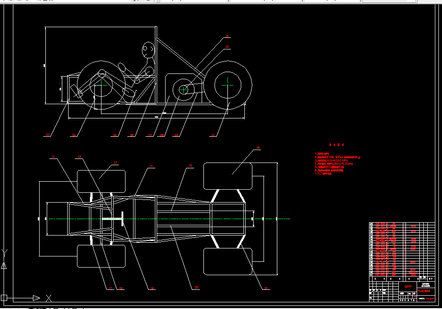This screenshot has height=309, width=442.
Task: Select part balloon label 06
Action: pyautogui.click(x=132, y=135)
